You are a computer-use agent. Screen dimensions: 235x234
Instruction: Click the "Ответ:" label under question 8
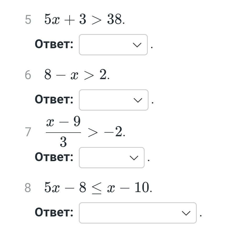(x=54, y=213)
